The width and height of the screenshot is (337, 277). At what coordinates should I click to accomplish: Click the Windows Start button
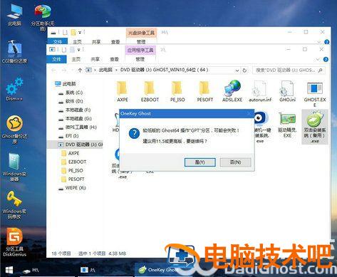pyautogui.click(x=9, y=271)
